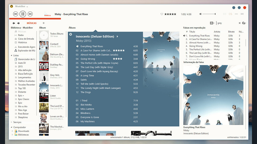
Task: Open the equalizer icon
Action: click(225, 14)
